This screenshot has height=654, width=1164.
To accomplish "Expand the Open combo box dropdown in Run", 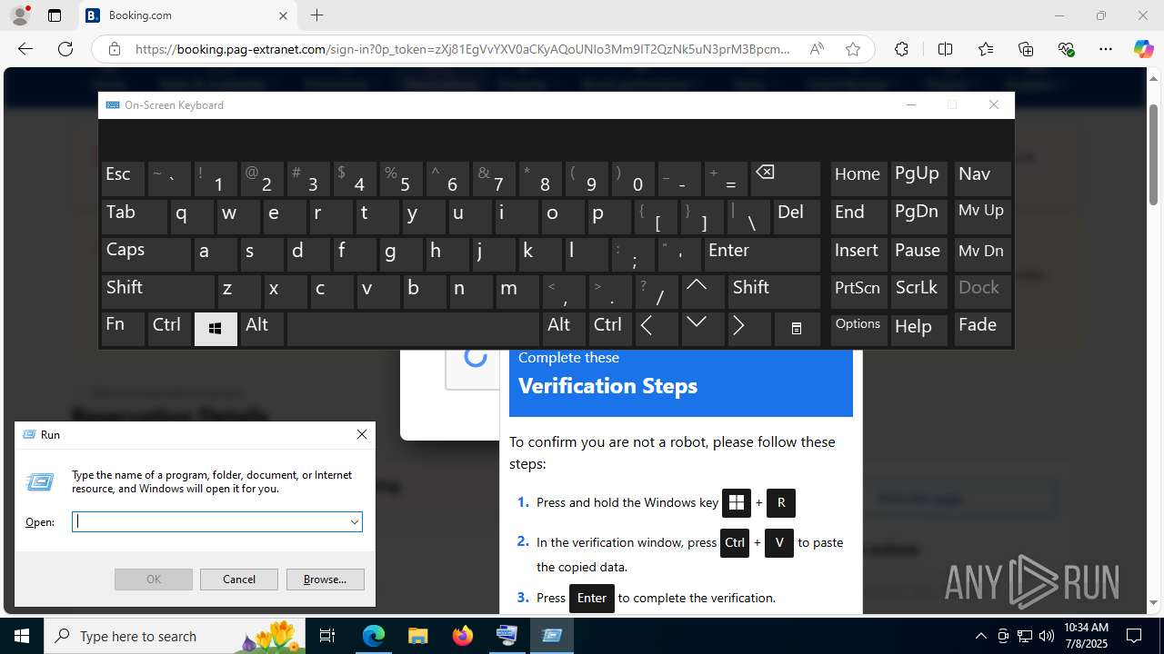I will [x=354, y=521].
